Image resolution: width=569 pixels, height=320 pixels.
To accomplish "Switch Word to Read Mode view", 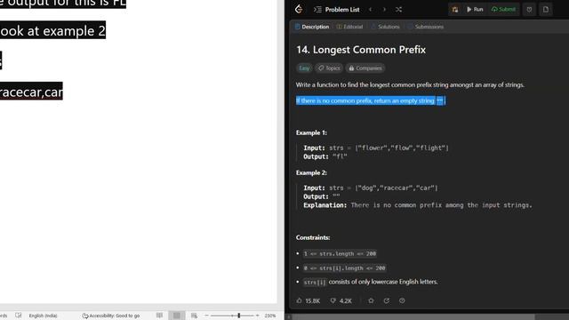I will (159, 316).
